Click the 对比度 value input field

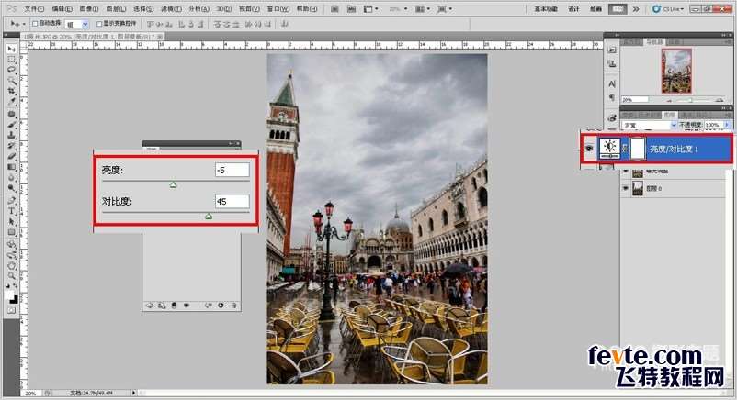pyautogui.click(x=232, y=202)
